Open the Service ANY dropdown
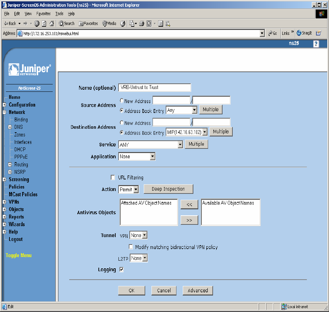This screenshot has height=312, width=329. click(x=150, y=145)
